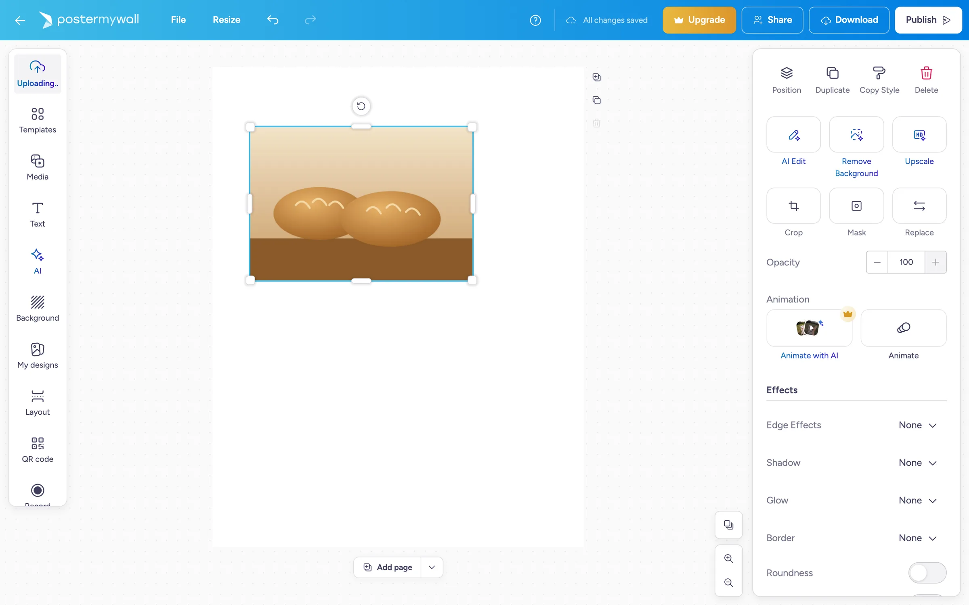Expand the Edge Effects None dropdown
This screenshot has height=605, width=969.
click(917, 425)
